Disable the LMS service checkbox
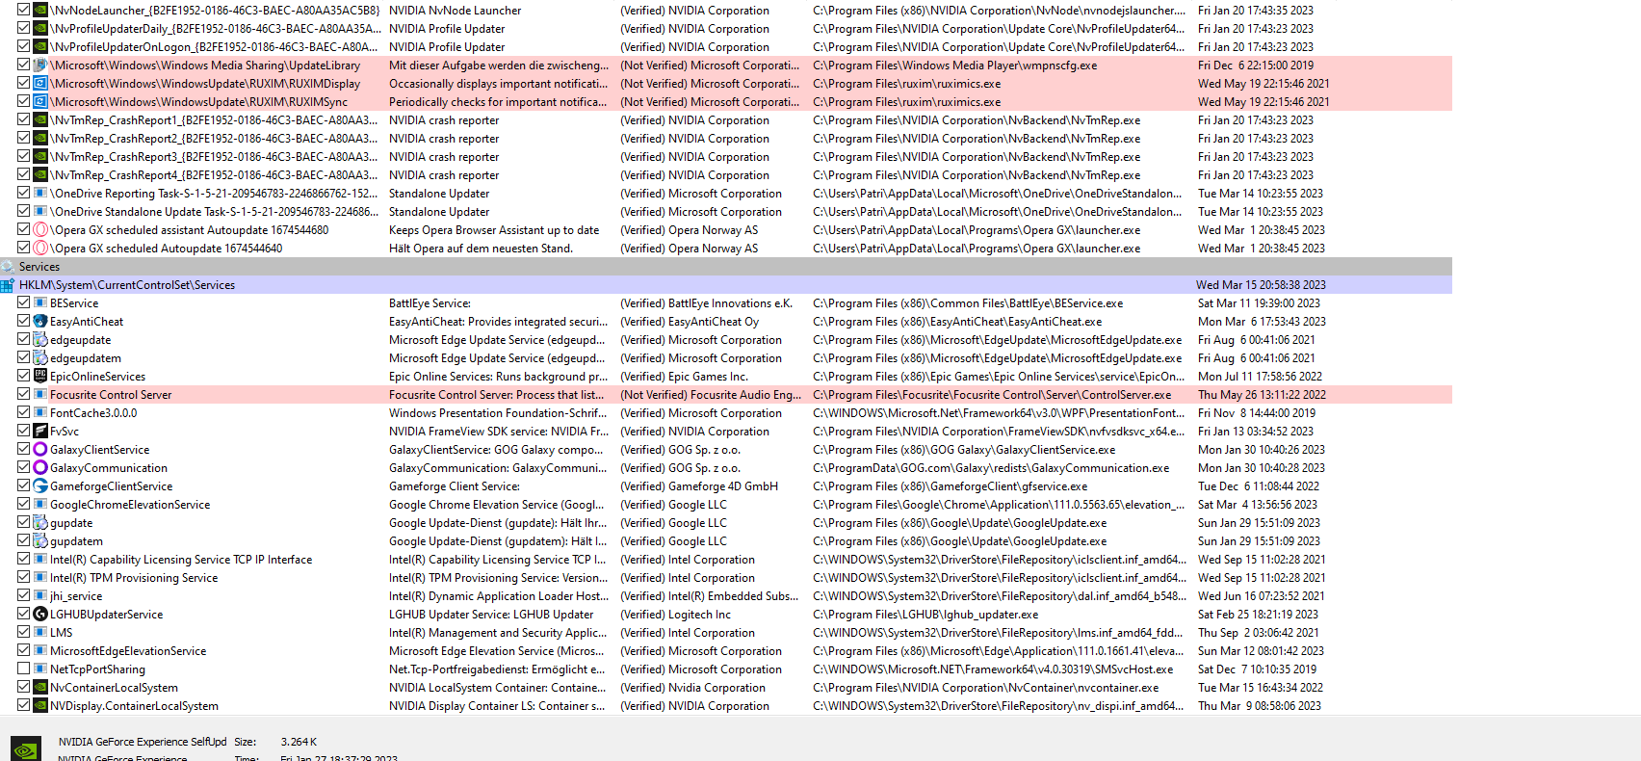1641x761 pixels. click(23, 632)
